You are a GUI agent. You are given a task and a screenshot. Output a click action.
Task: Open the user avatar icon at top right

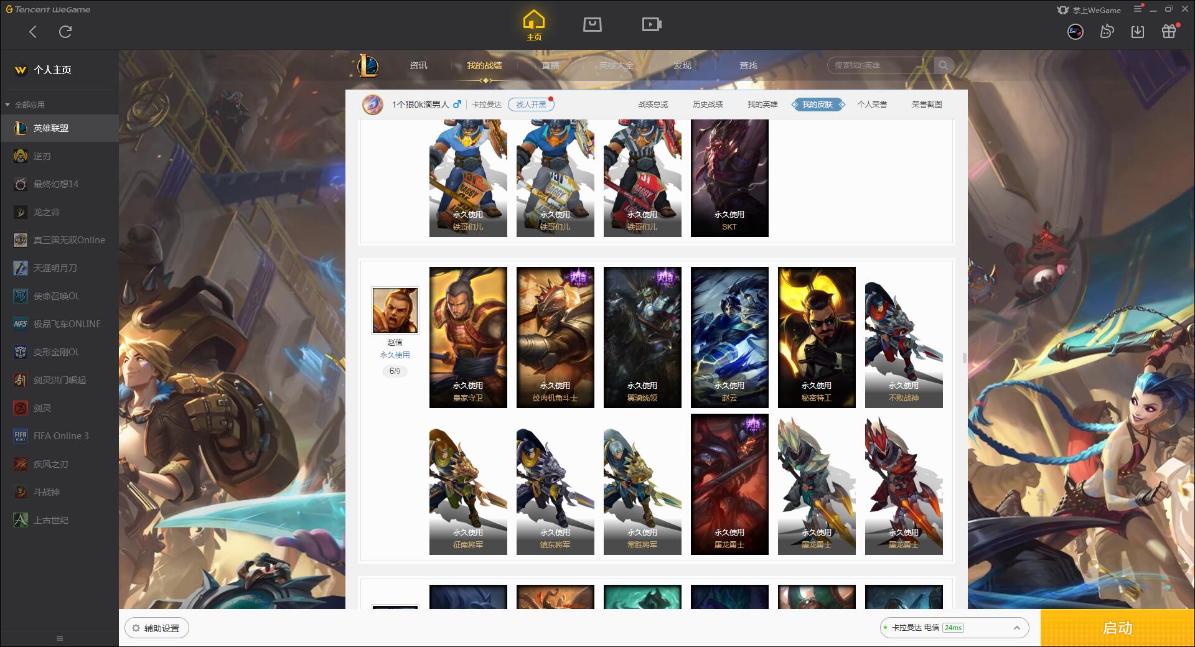coord(1075,32)
